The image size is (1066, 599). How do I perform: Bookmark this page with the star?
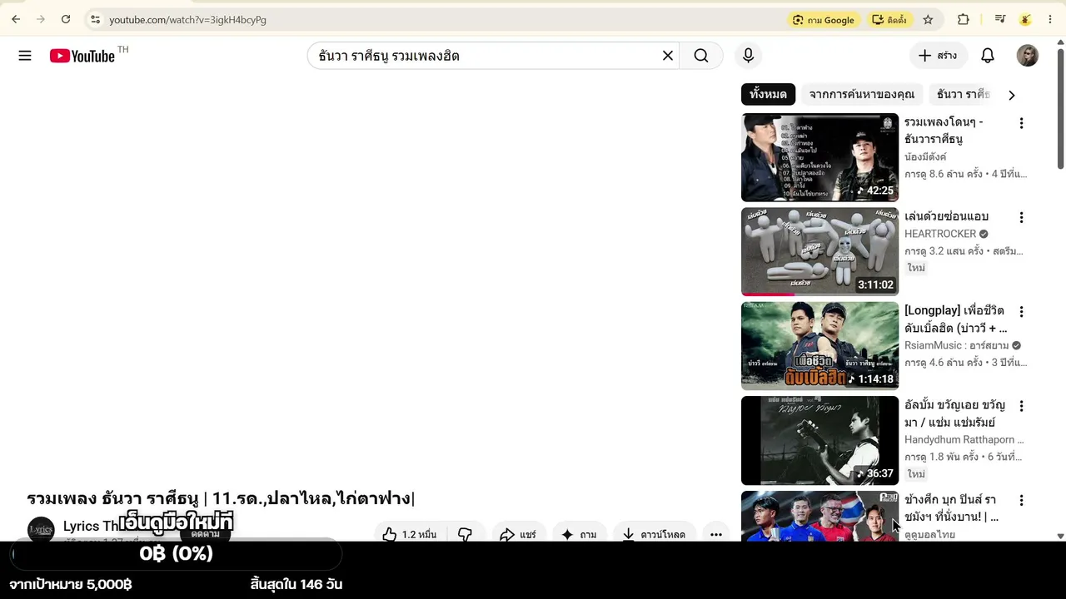pyautogui.click(x=928, y=19)
